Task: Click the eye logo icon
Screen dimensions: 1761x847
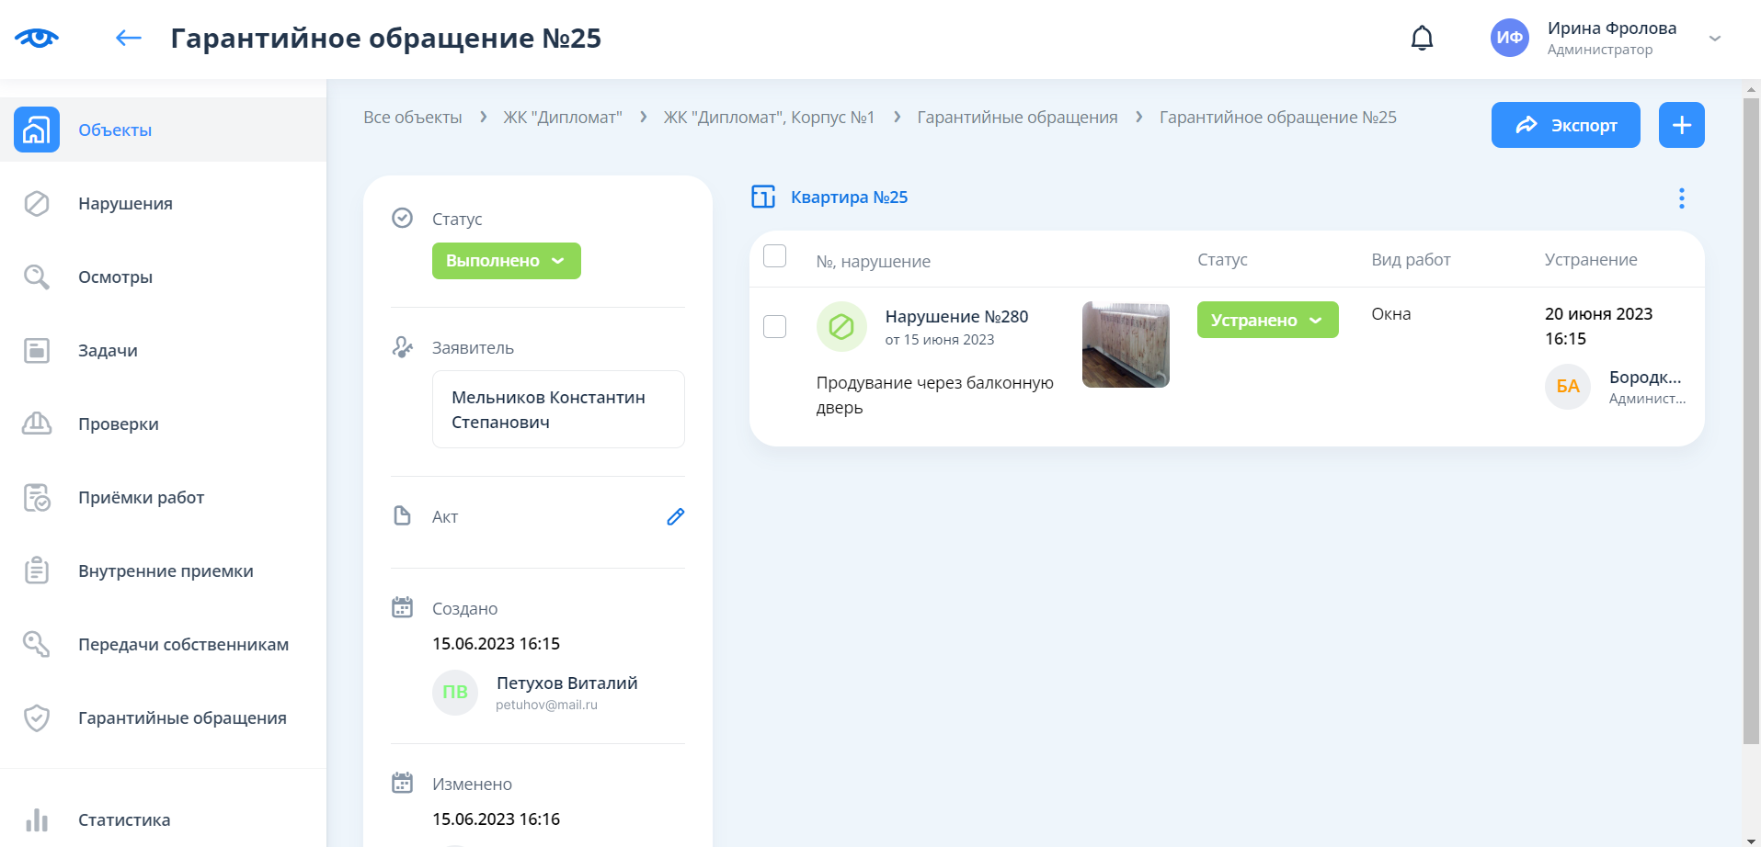Action: pyautogui.click(x=37, y=38)
